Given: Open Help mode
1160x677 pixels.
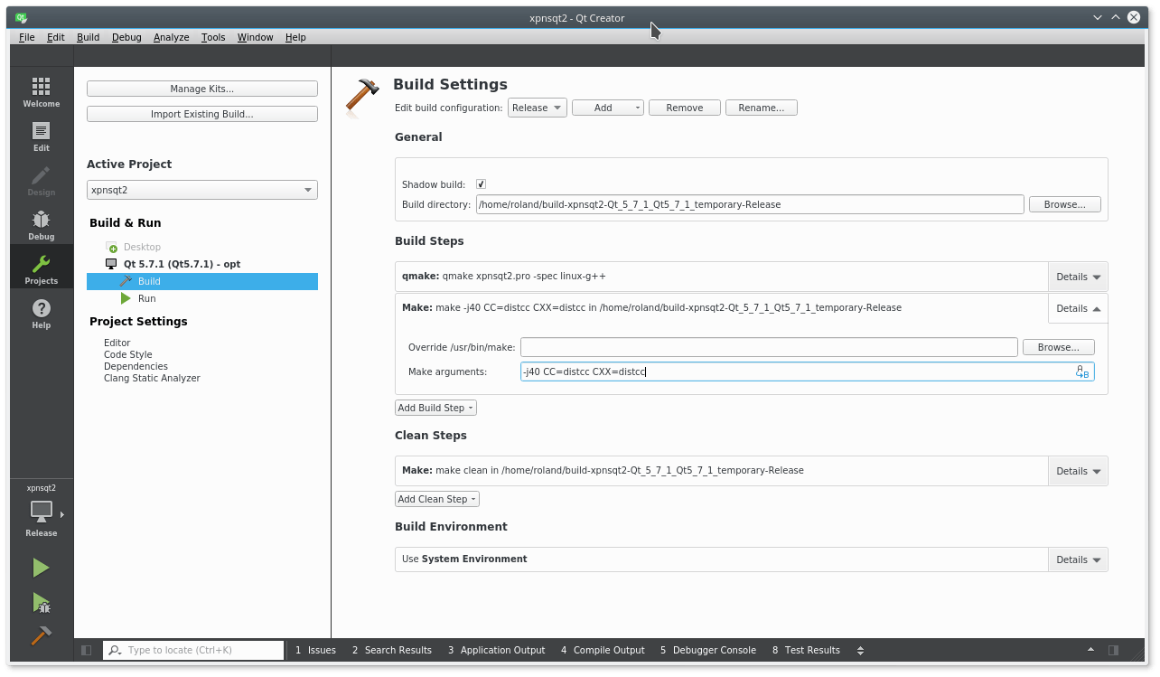Looking at the screenshot, I should tap(42, 312).
